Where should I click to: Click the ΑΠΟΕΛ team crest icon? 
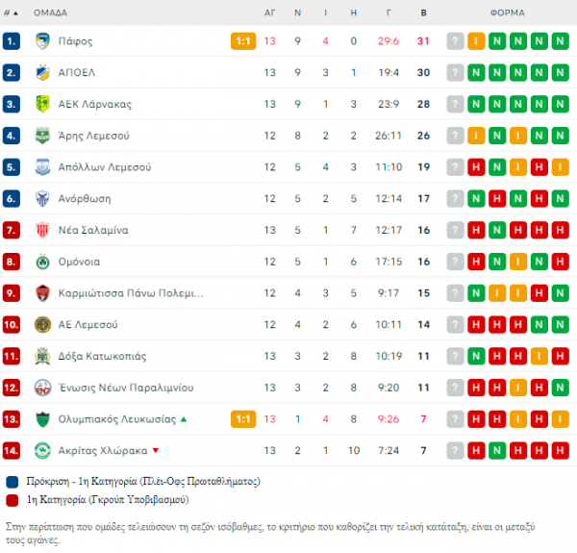(42, 72)
